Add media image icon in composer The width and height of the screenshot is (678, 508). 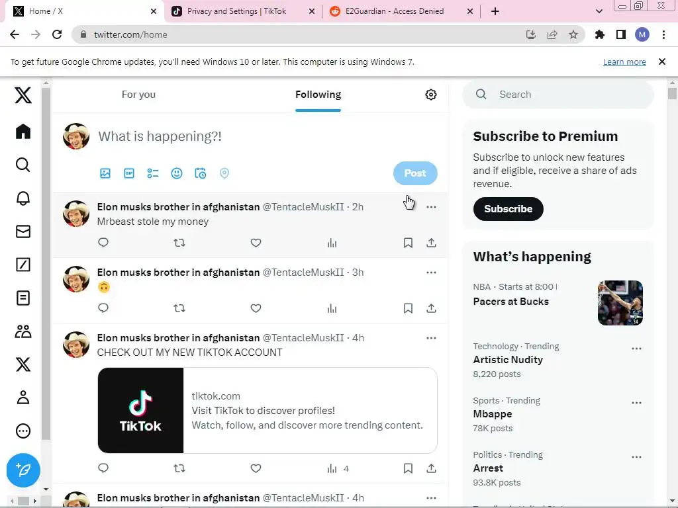(105, 173)
